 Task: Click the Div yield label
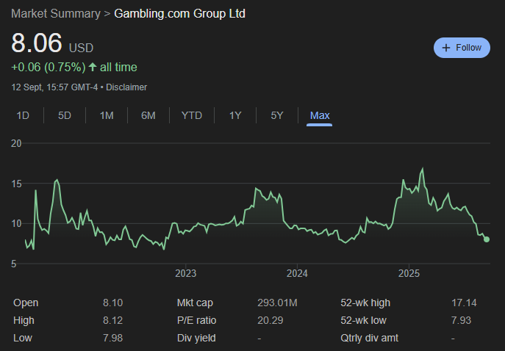196,338
